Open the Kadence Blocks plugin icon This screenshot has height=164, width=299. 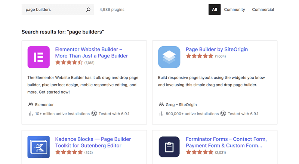[x=38, y=147]
